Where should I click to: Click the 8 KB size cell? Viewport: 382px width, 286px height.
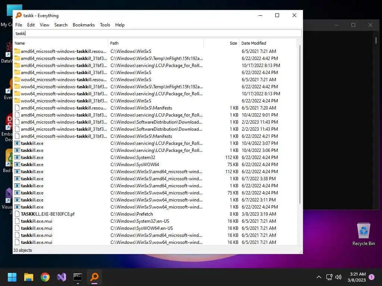[234, 214]
